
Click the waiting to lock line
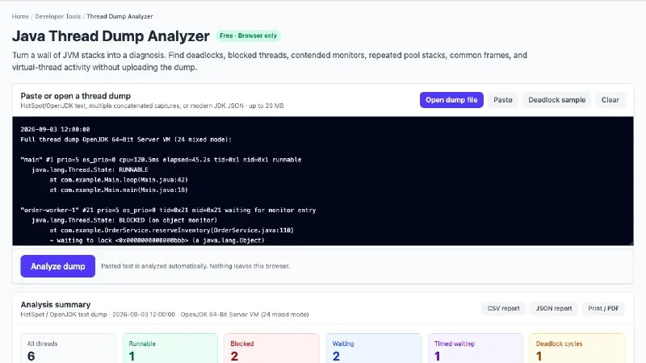[157, 240]
